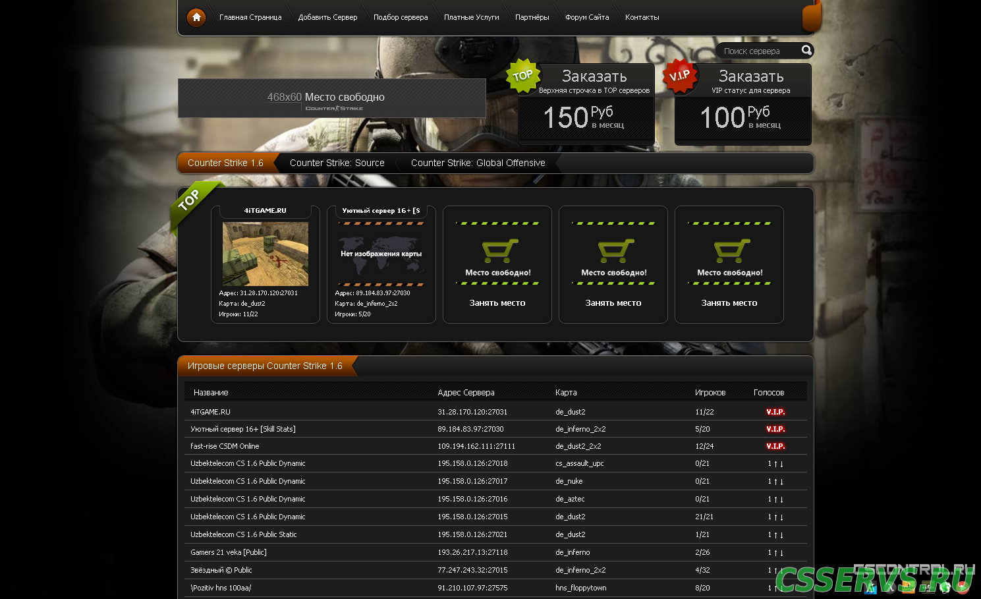
Task: Upvote the server with 21/21 players
Action: pyautogui.click(x=775, y=517)
